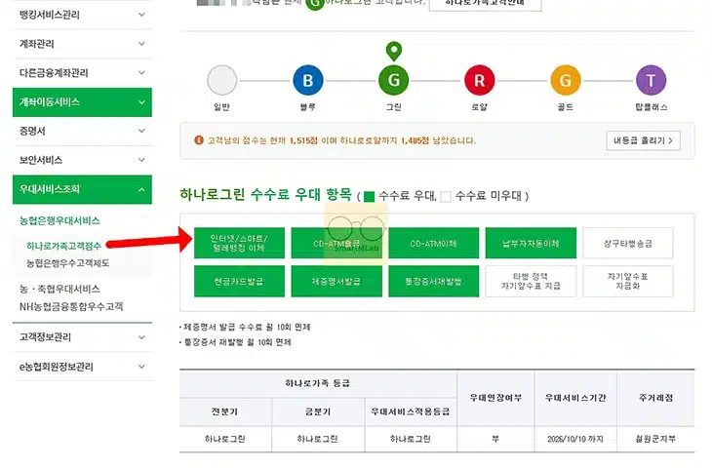712x469 pixels.
Task: Select the purple T 탑클래스 grade icon
Action: [x=652, y=80]
